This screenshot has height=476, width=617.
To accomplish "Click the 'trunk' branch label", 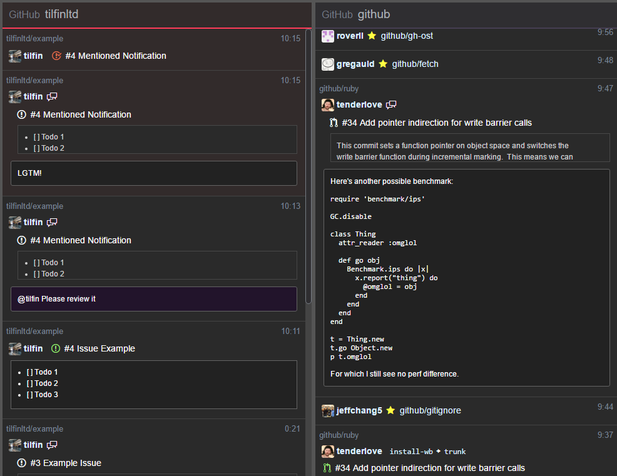I will pos(455,452).
